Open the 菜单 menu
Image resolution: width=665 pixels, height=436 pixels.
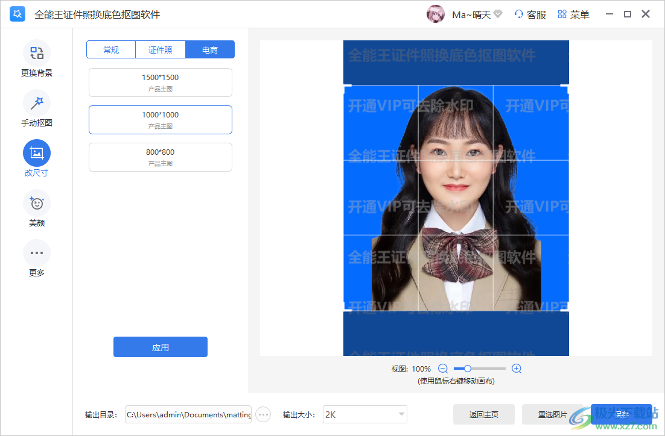pos(573,14)
